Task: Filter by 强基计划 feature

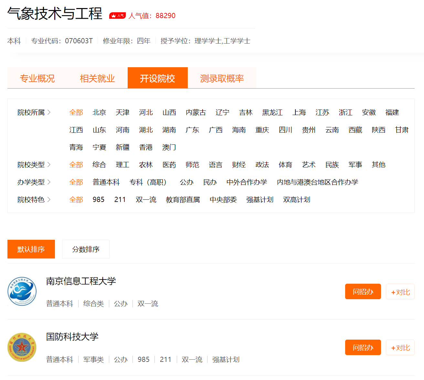Action: click(260, 200)
